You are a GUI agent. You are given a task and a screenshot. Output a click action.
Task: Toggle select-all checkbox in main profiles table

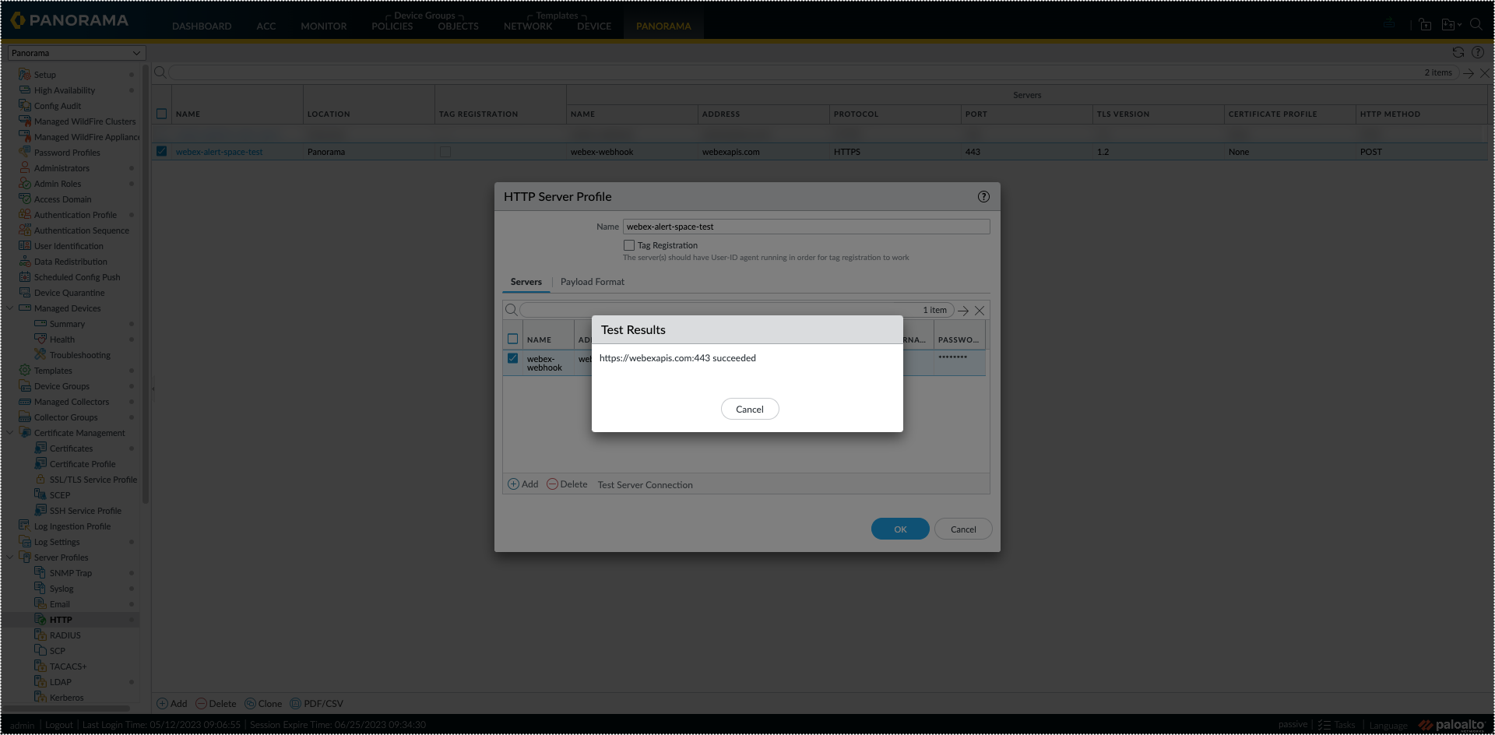pyautogui.click(x=161, y=114)
